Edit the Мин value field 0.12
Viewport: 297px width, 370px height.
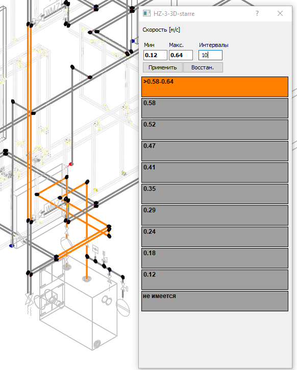[155, 55]
